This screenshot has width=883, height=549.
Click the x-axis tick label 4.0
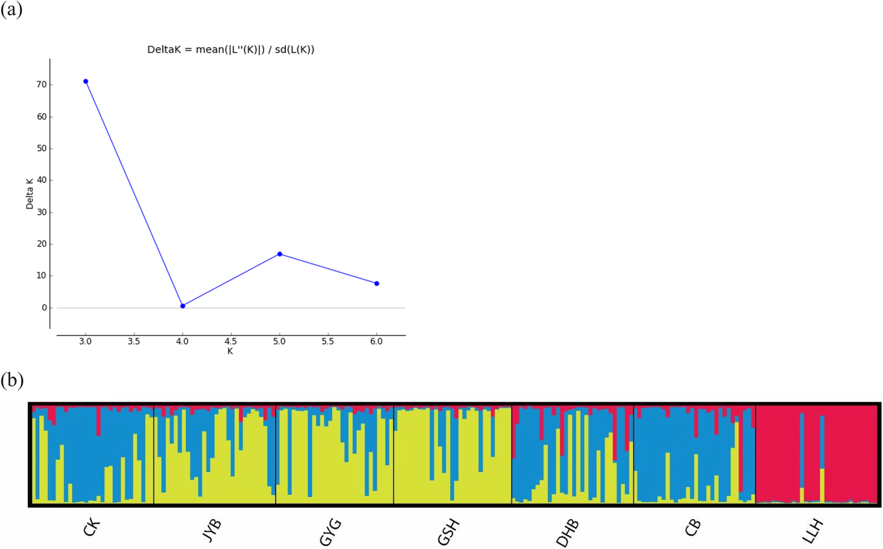[x=182, y=342]
